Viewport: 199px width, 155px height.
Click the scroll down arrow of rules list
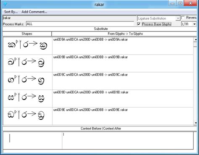coord(195,123)
